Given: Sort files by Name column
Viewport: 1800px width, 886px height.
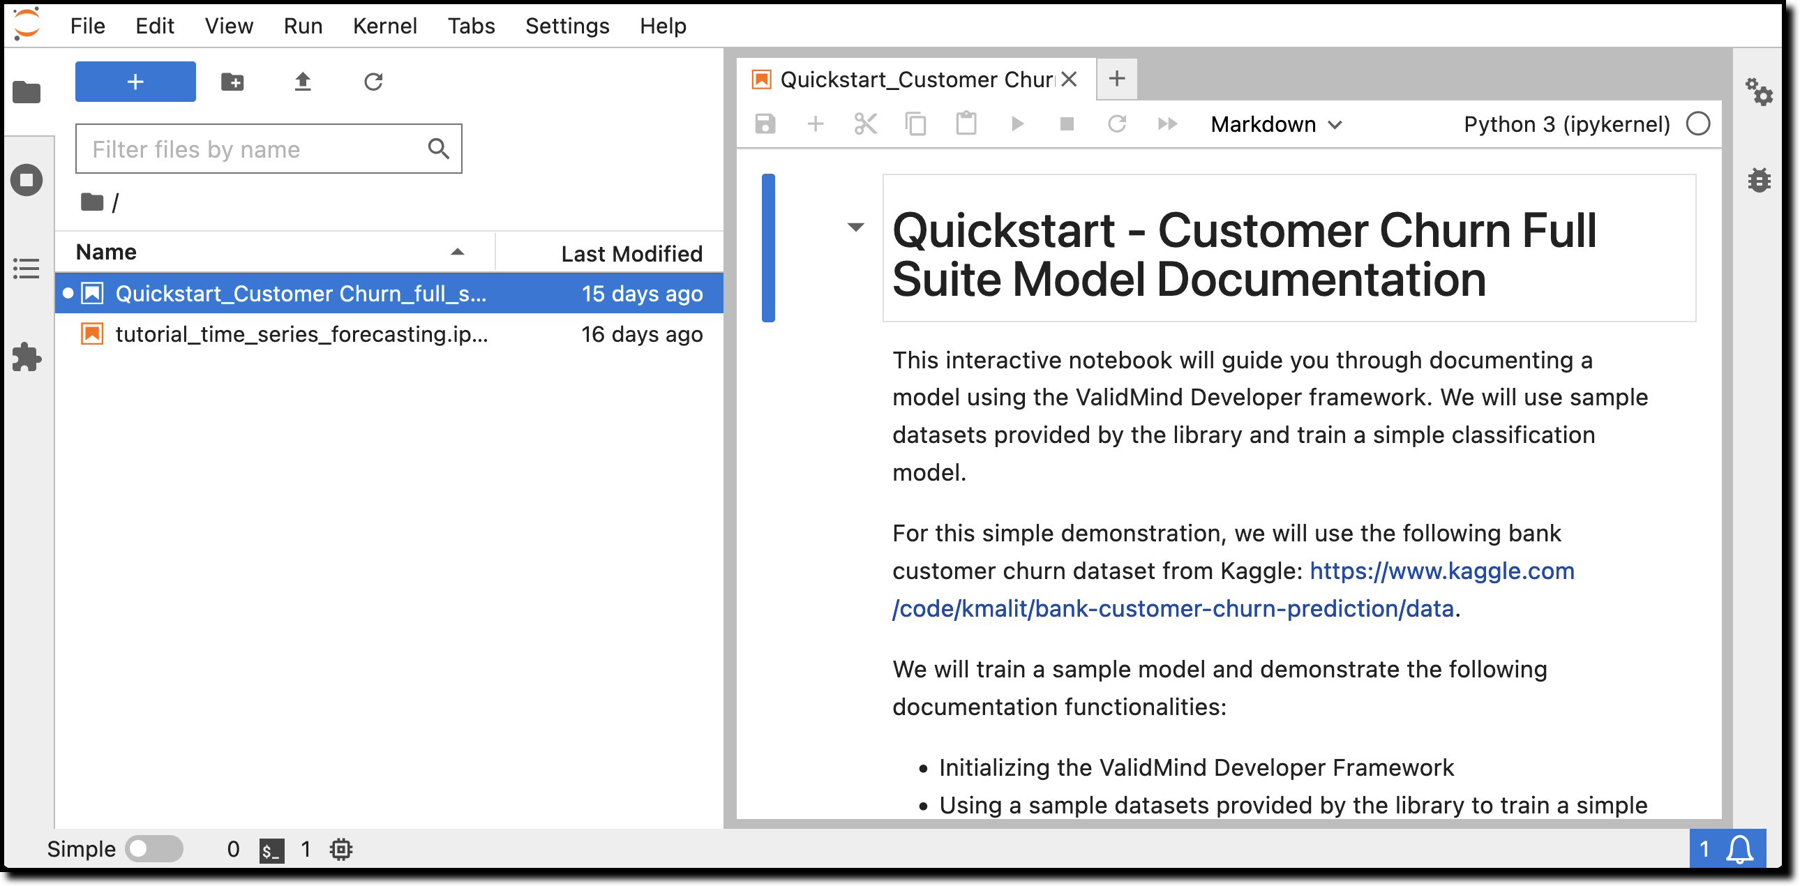Looking at the screenshot, I should pyautogui.click(x=275, y=253).
